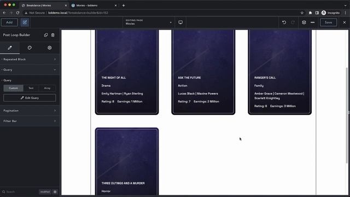This screenshot has height=197, width=350.
Task: Toggle the edit properties pencil icon in top bar
Action: point(25,22)
